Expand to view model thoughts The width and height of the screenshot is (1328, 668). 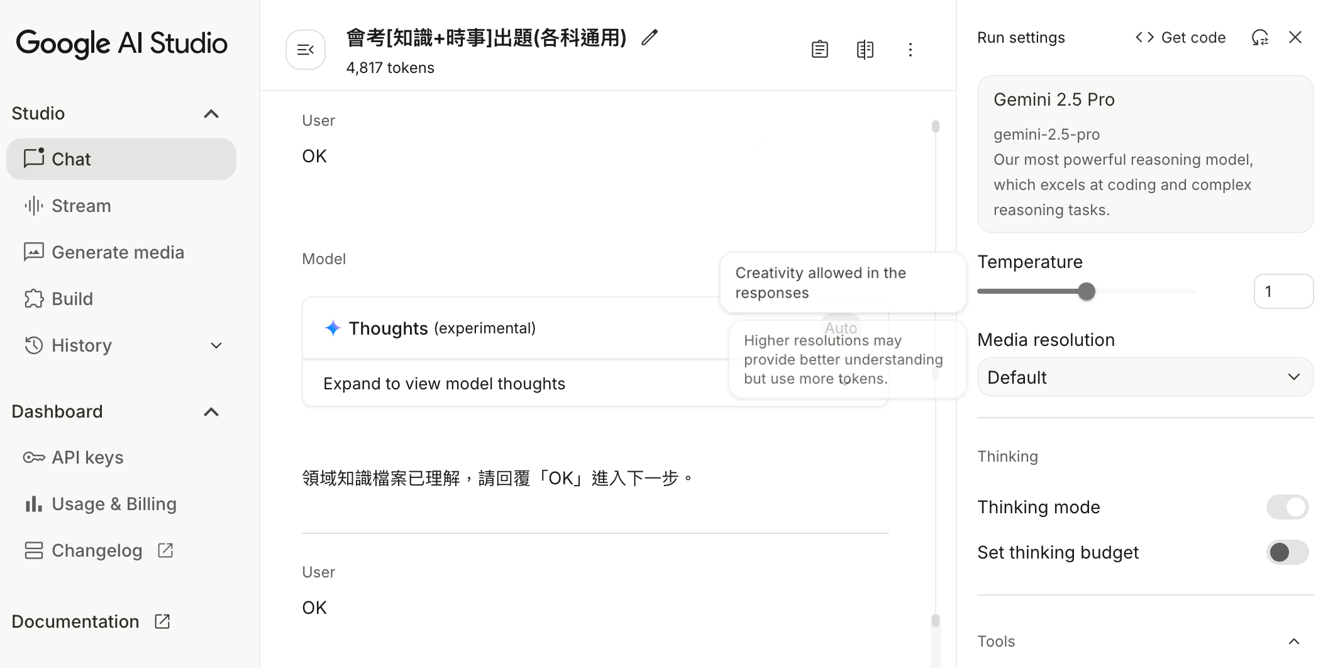point(445,384)
